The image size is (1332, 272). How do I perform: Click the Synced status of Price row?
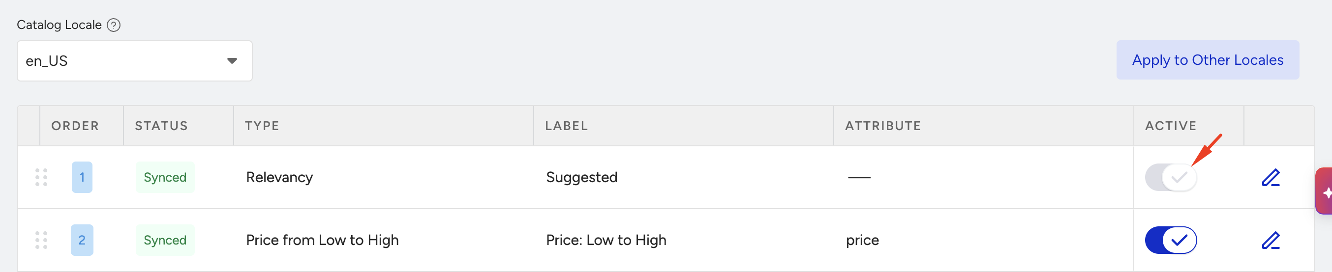coord(165,240)
